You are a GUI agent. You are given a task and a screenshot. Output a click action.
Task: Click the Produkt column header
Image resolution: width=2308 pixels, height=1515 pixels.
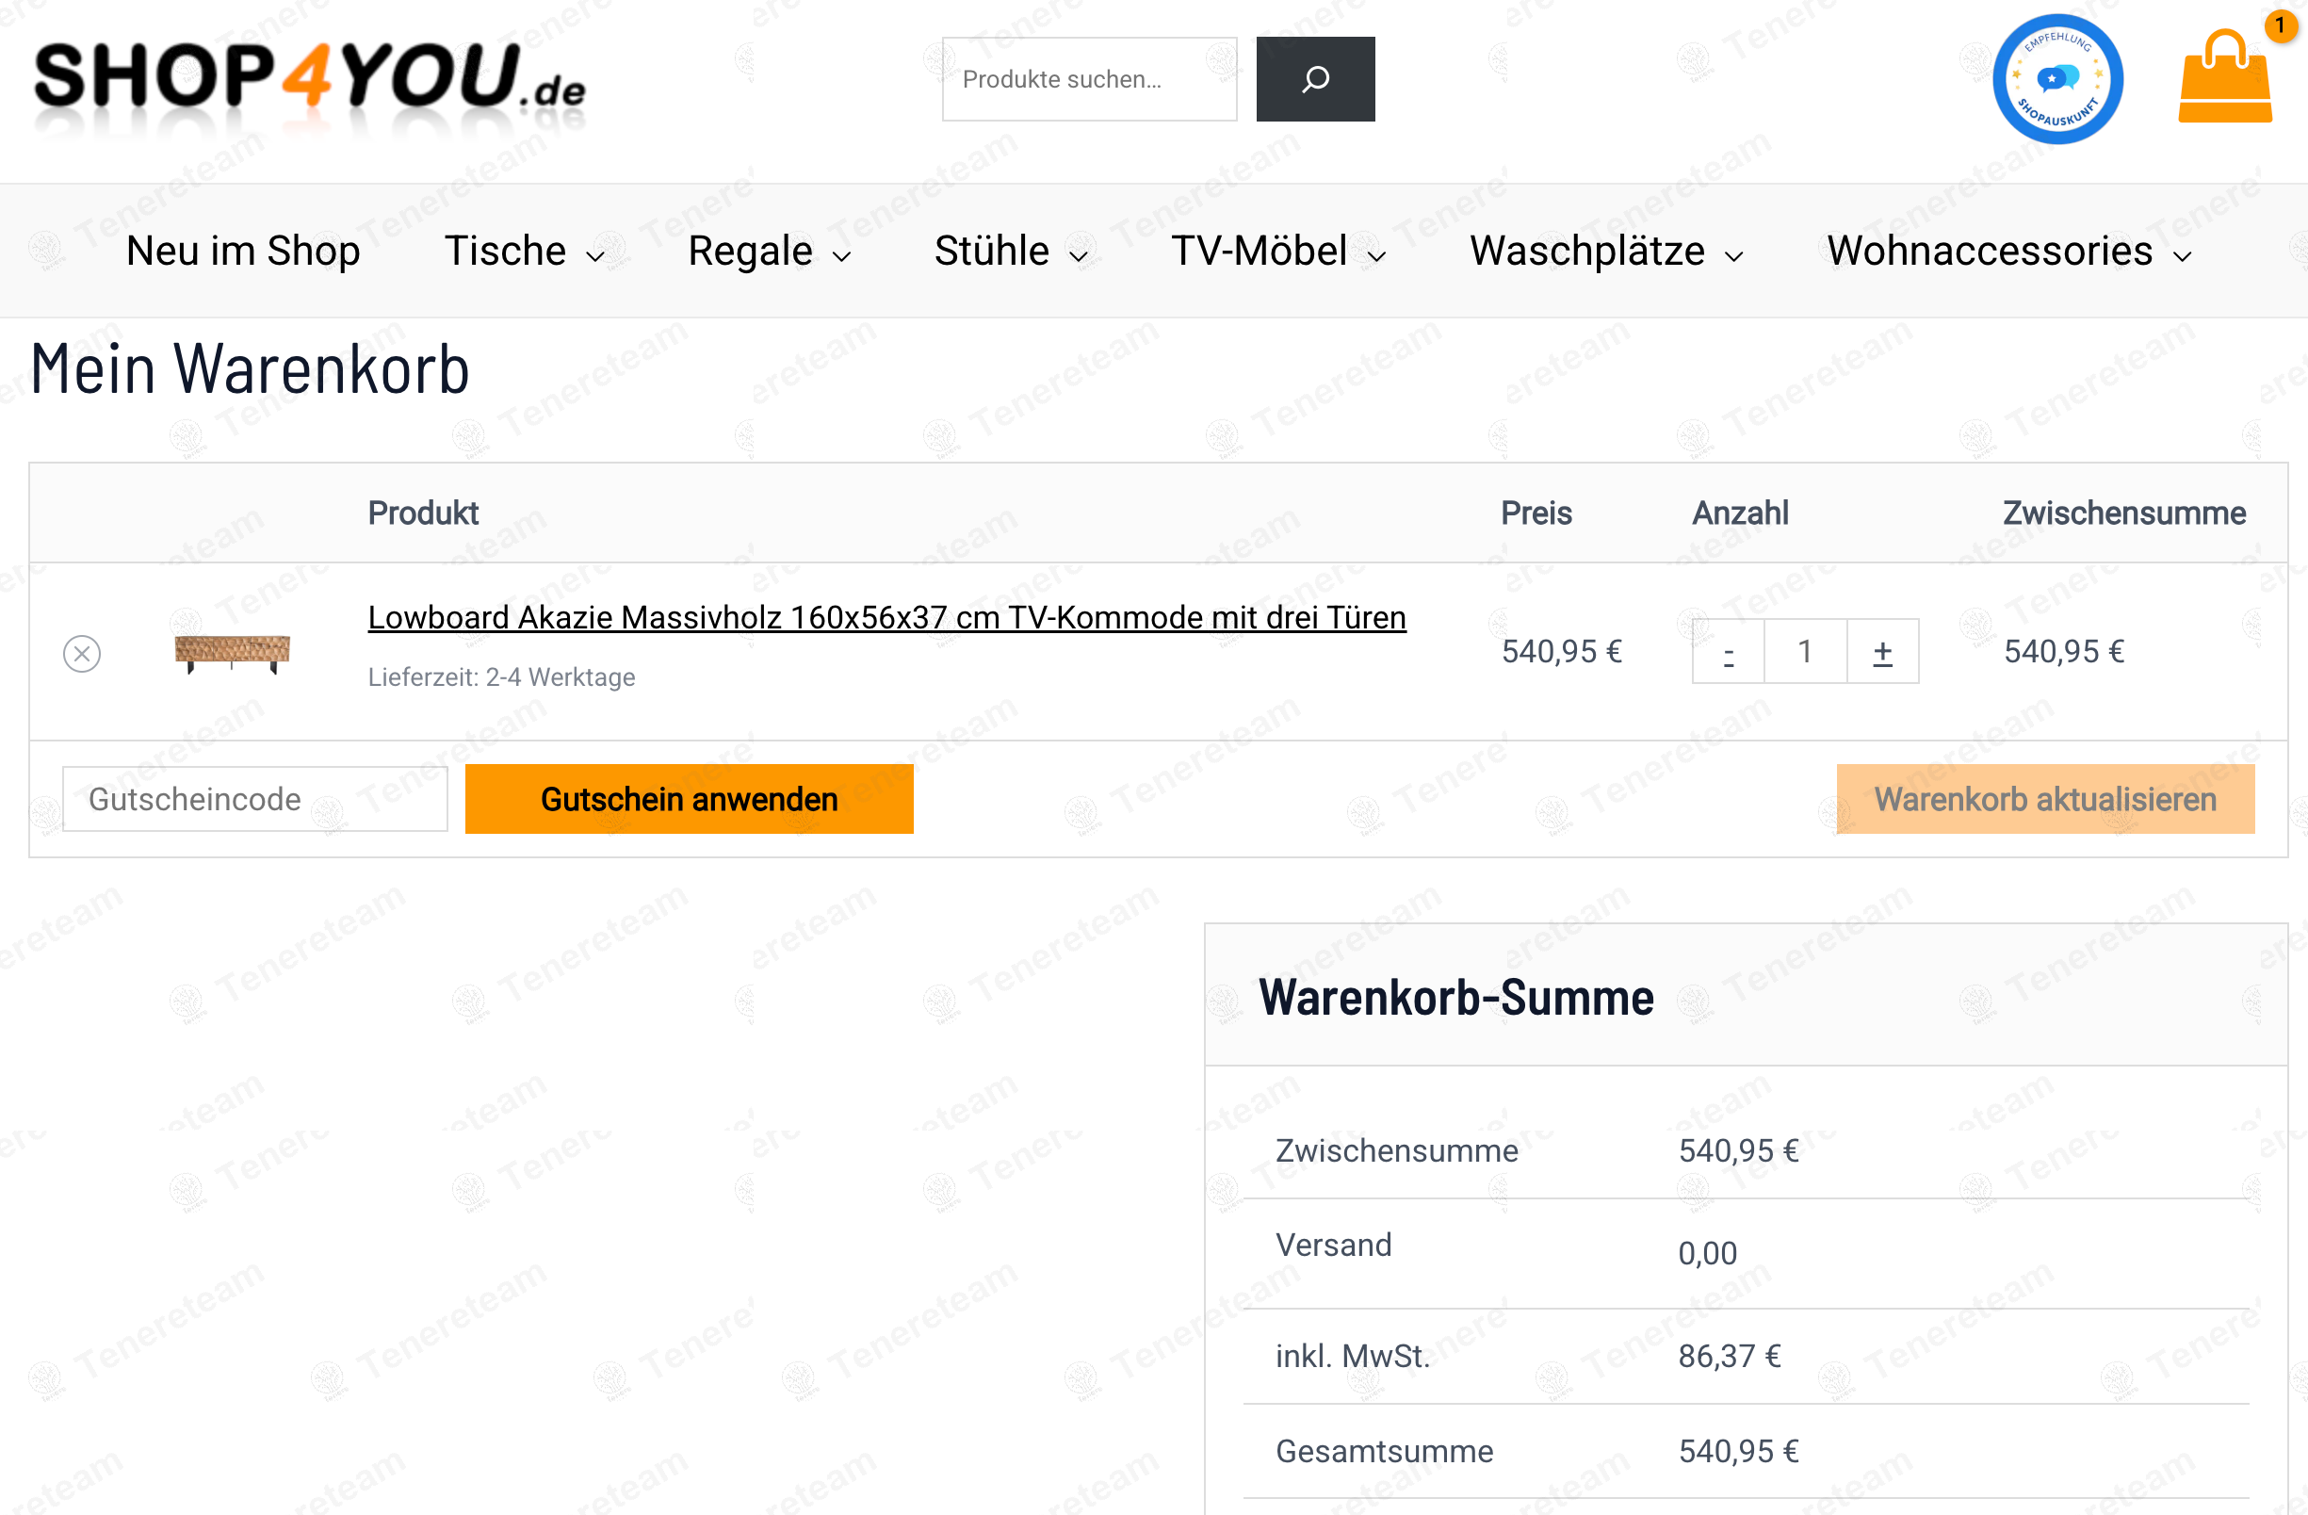pos(423,513)
